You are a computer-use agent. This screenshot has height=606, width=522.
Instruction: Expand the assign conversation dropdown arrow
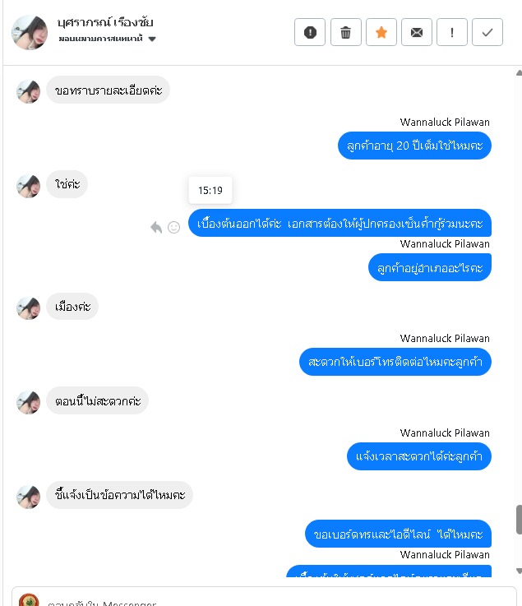(152, 39)
